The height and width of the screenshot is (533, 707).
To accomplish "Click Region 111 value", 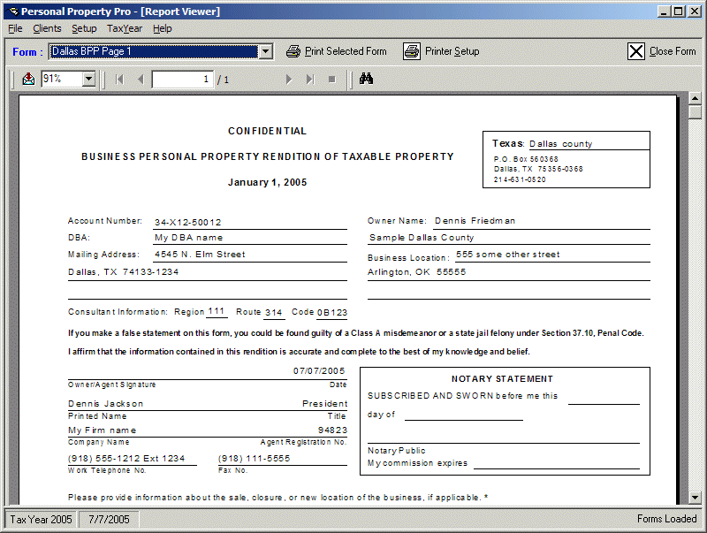I will [x=216, y=311].
